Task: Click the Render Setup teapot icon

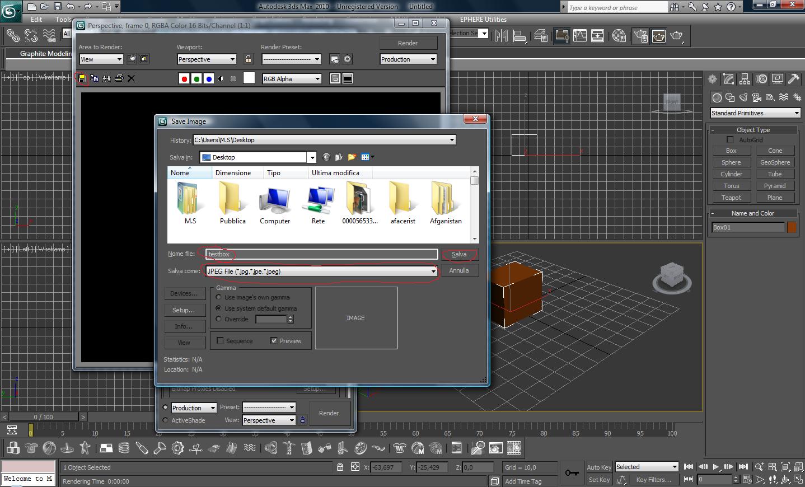Action: pyautogui.click(x=640, y=36)
